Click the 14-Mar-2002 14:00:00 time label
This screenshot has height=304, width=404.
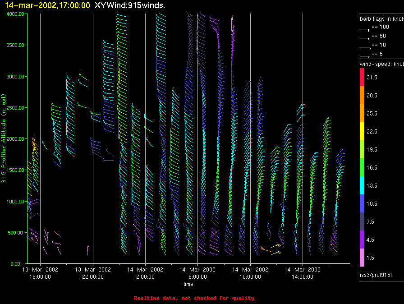303,273
